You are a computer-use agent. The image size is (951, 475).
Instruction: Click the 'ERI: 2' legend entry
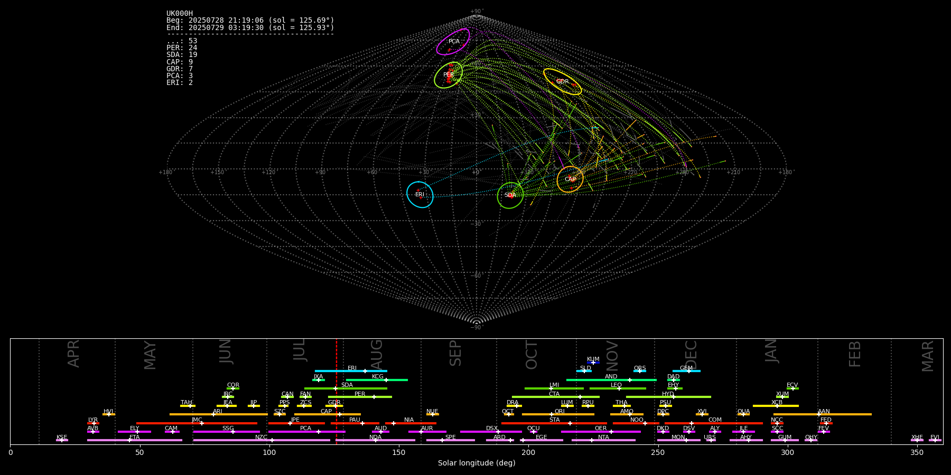coord(180,83)
